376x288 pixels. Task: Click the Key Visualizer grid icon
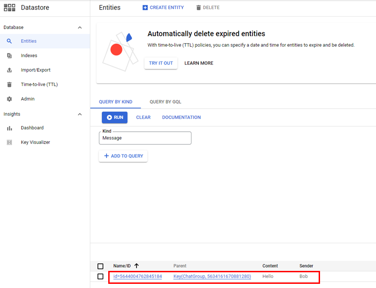pos(9,142)
